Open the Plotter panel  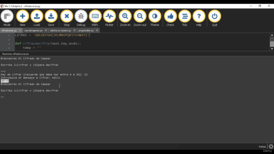(110, 18)
